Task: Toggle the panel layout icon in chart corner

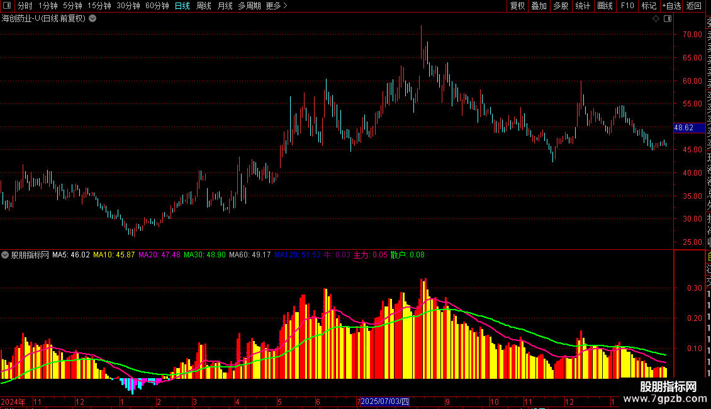Action: (668, 19)
